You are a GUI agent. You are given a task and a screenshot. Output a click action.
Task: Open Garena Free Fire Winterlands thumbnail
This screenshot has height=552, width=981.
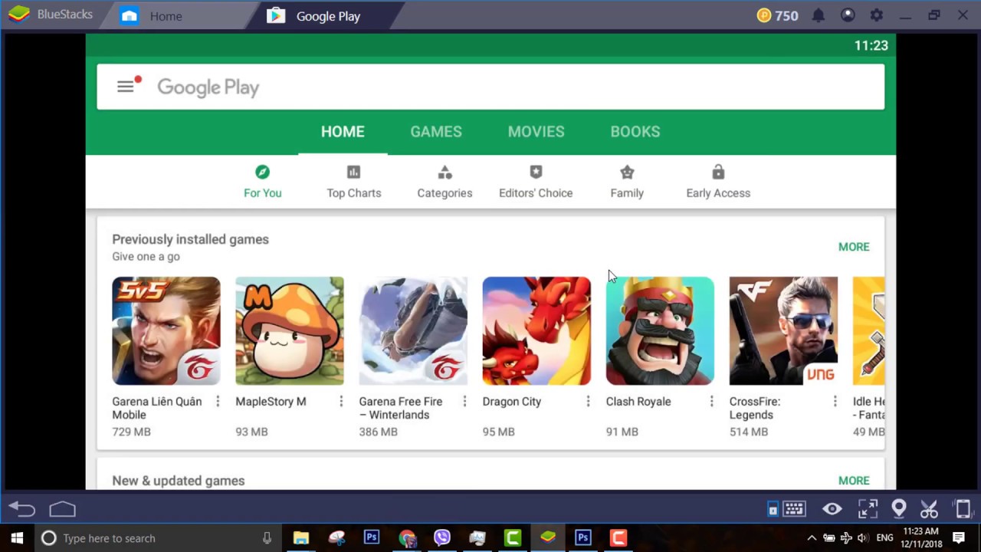[413, 331]
